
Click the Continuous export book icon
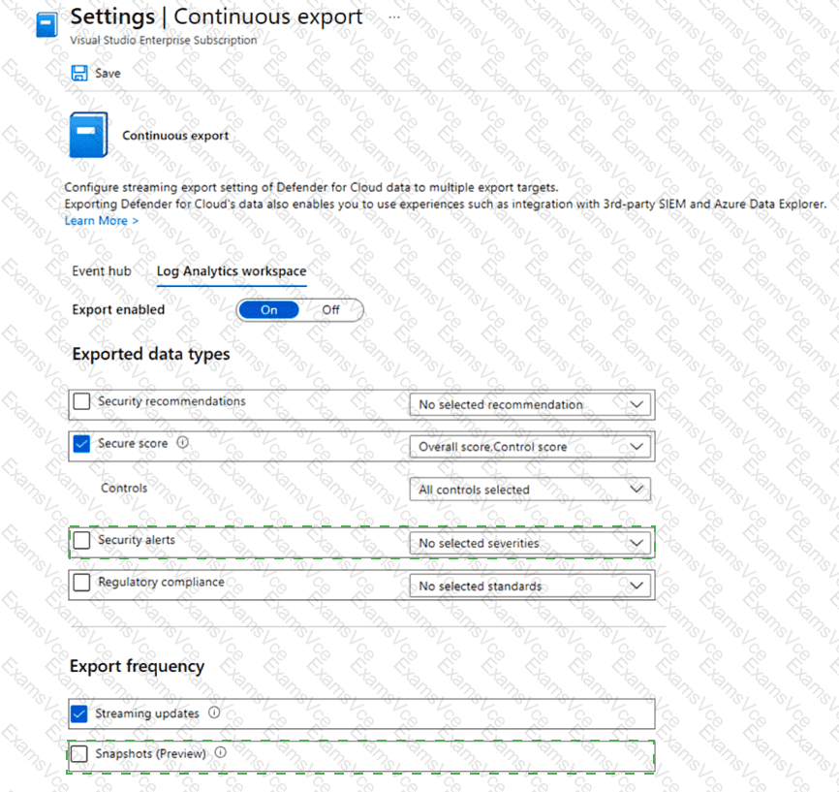88,136
